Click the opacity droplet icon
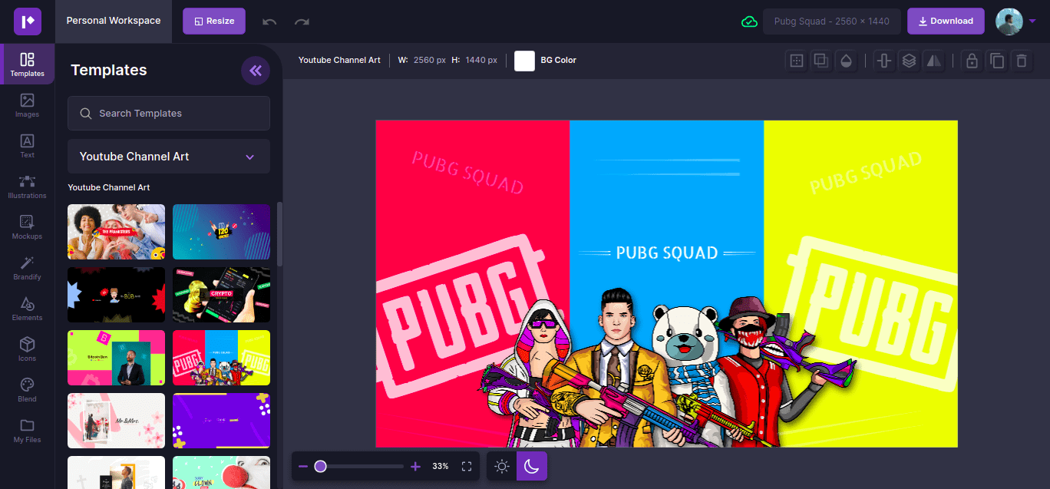Screen dimensions: 1050x489 [845, 61]
